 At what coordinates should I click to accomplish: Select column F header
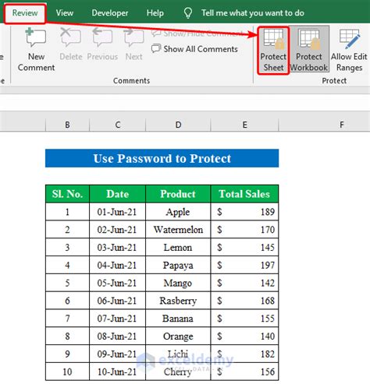[x=342, y=125]
